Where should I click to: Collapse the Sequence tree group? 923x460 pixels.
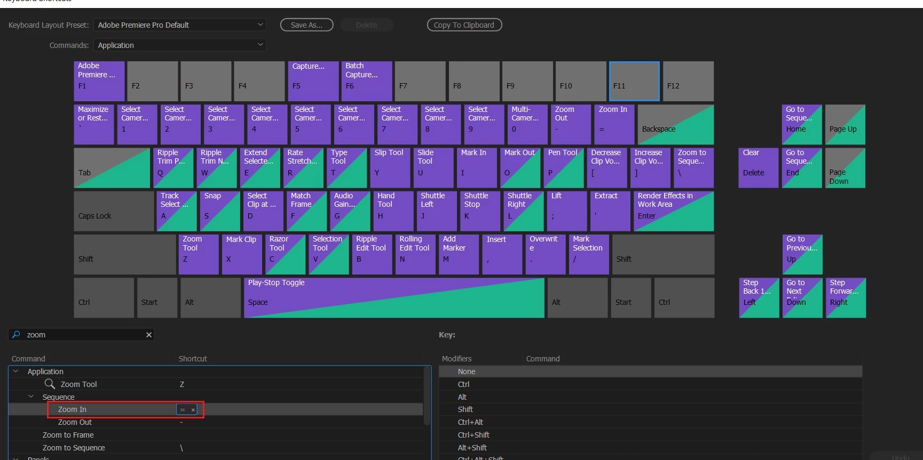[x=30, y=397]
